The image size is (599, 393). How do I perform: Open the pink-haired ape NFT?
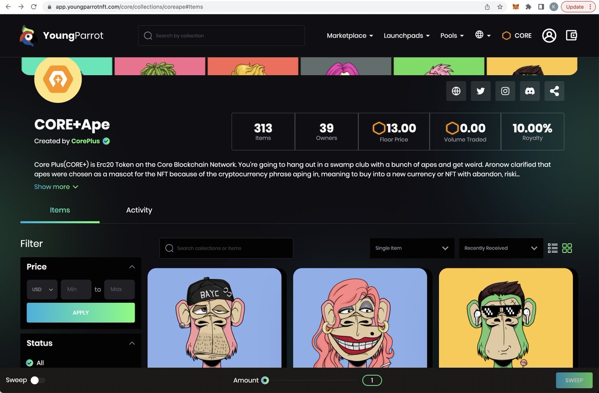coord(360,318)
